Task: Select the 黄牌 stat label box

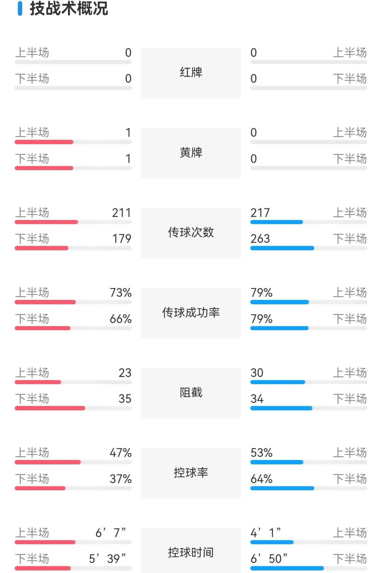Action: (x=191, y=153)
